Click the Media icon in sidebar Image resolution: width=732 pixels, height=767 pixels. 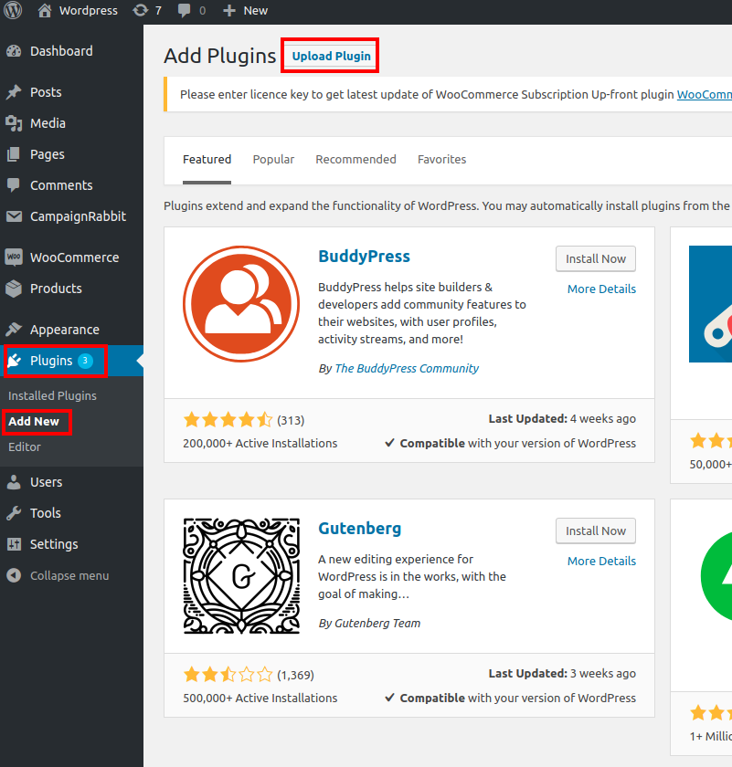15,123
